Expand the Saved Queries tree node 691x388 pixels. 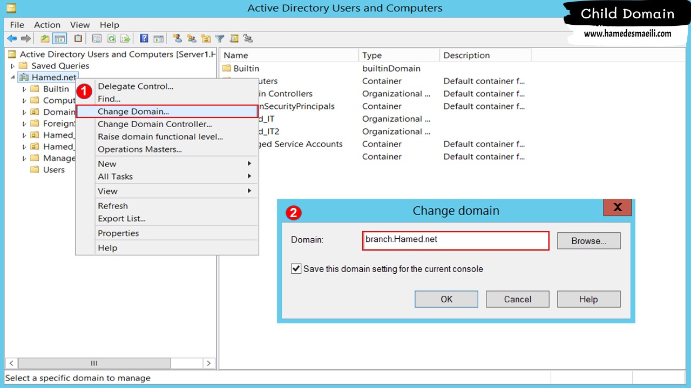point(13,66)
